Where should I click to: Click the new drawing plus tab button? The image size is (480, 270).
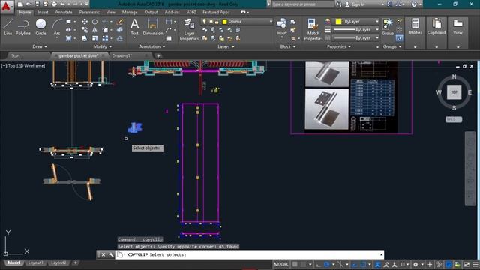pyautogui.click(x=158, y=55)
